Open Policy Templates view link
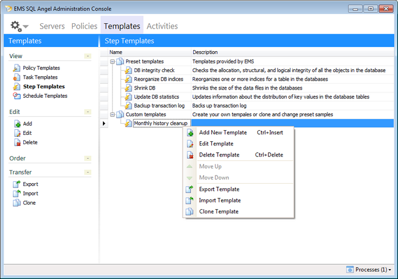The width and height of the screenshot is (398, 279). (x=41, y=68)
